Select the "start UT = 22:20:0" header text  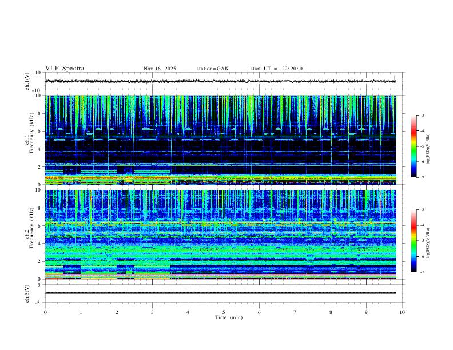pyautogui.click(x=276, y=69)
